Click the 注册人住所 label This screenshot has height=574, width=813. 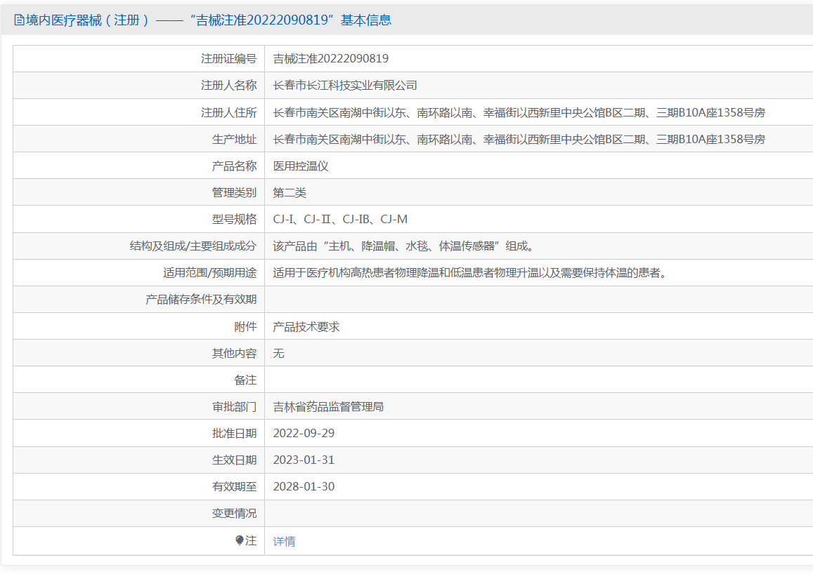coord(228,112)
